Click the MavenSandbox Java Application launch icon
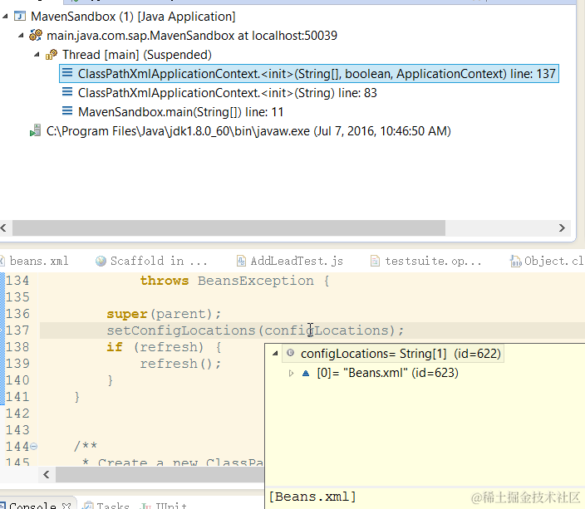 pyautogui.click(x=20, y=17)
